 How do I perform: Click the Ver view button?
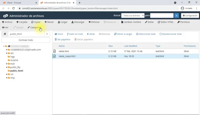[5, 27]
